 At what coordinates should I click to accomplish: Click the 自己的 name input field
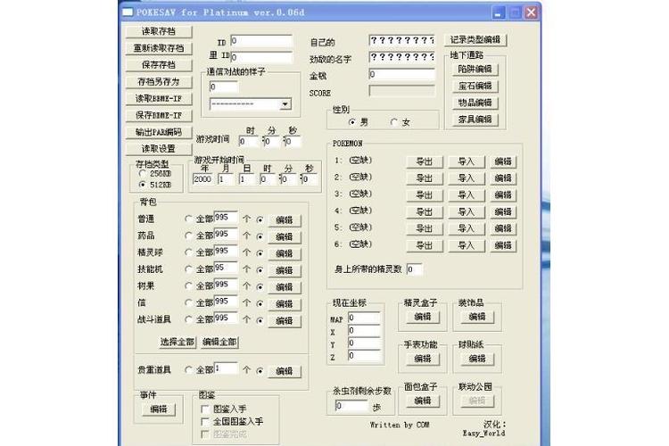[401, 40]
